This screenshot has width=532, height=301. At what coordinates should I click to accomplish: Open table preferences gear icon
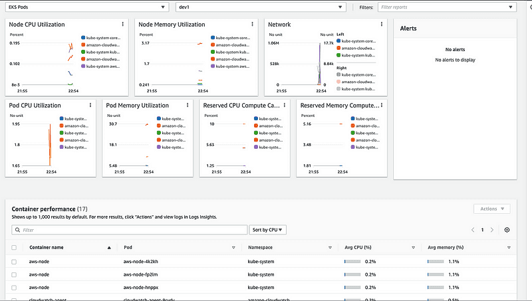pos(507,230)
